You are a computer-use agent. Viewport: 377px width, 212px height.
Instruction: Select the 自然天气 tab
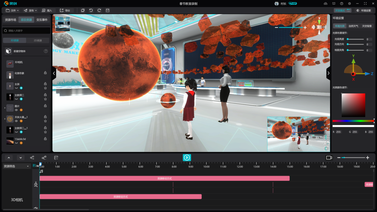[353, 26]
